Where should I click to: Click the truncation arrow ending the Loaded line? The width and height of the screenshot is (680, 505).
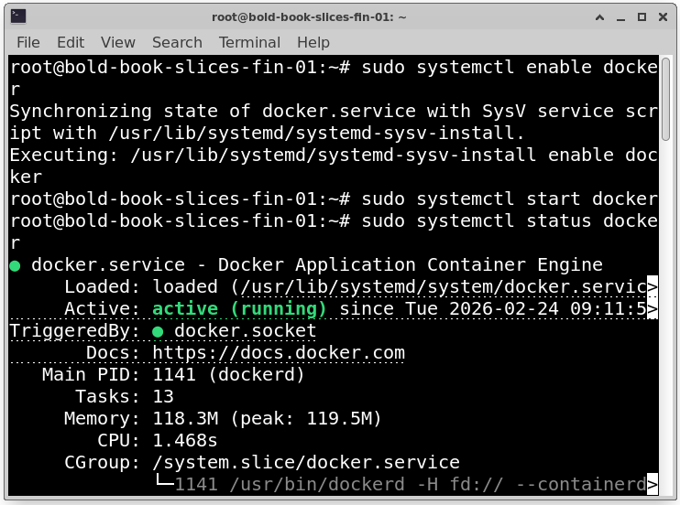click(653, 287)
